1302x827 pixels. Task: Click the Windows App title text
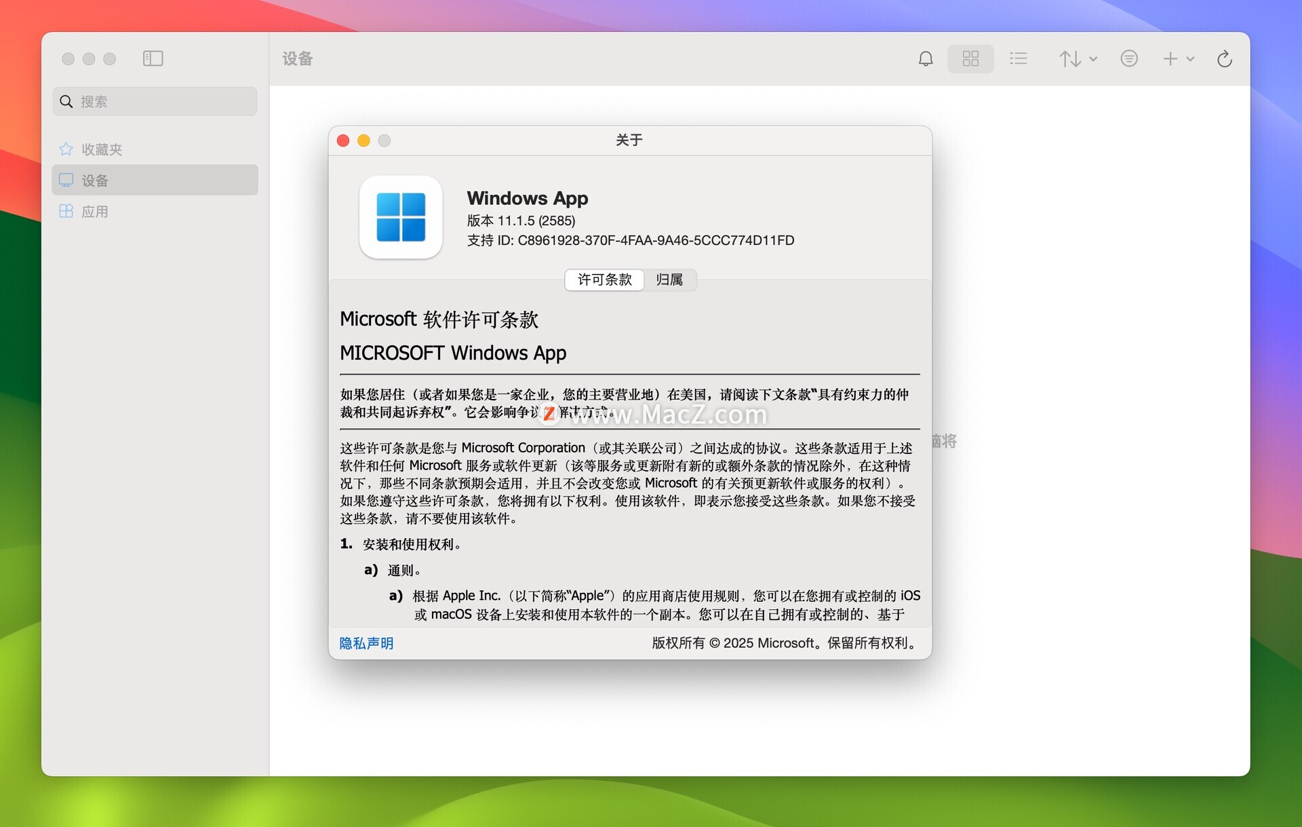[528, 198]
